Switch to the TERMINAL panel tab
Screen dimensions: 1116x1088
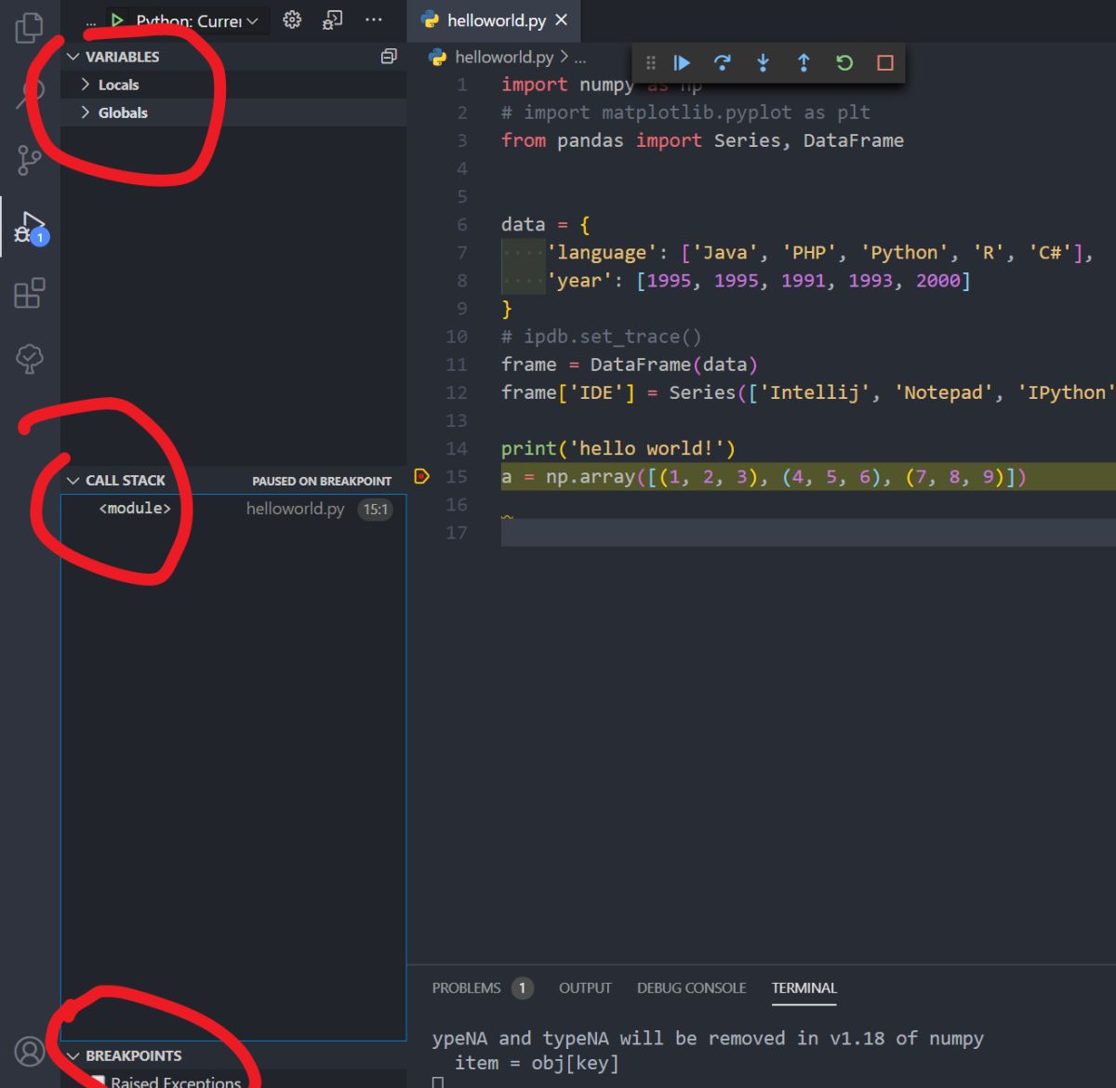coord(804,988)
